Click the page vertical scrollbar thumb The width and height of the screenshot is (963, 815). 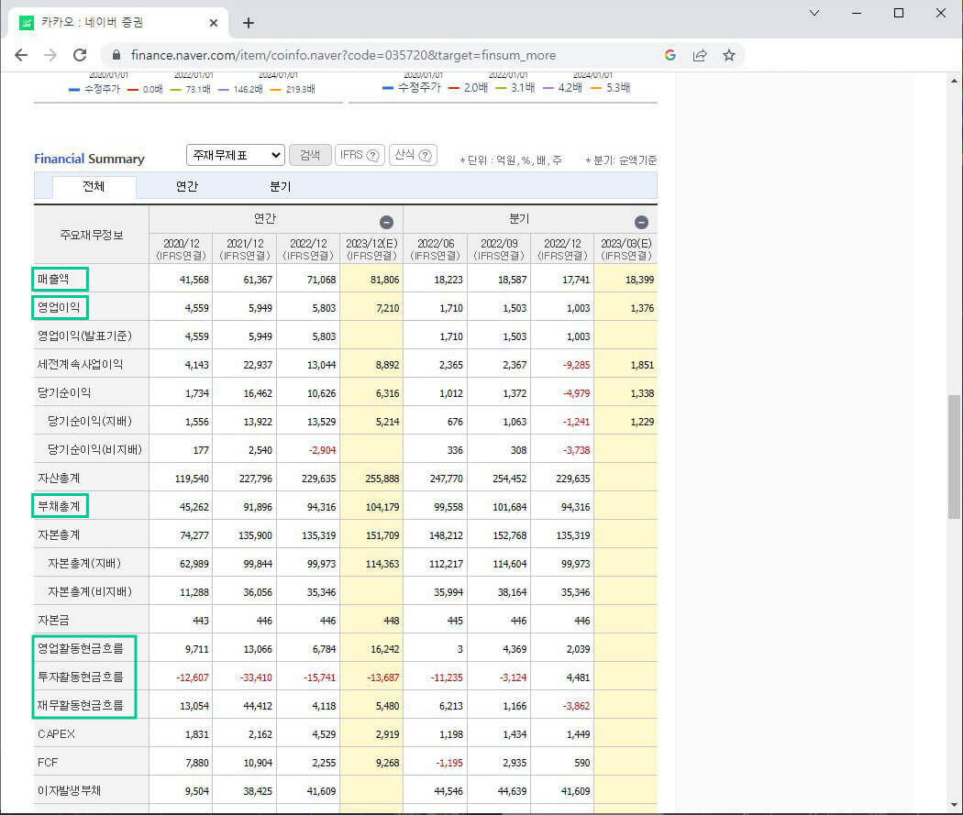coord(954,457)
